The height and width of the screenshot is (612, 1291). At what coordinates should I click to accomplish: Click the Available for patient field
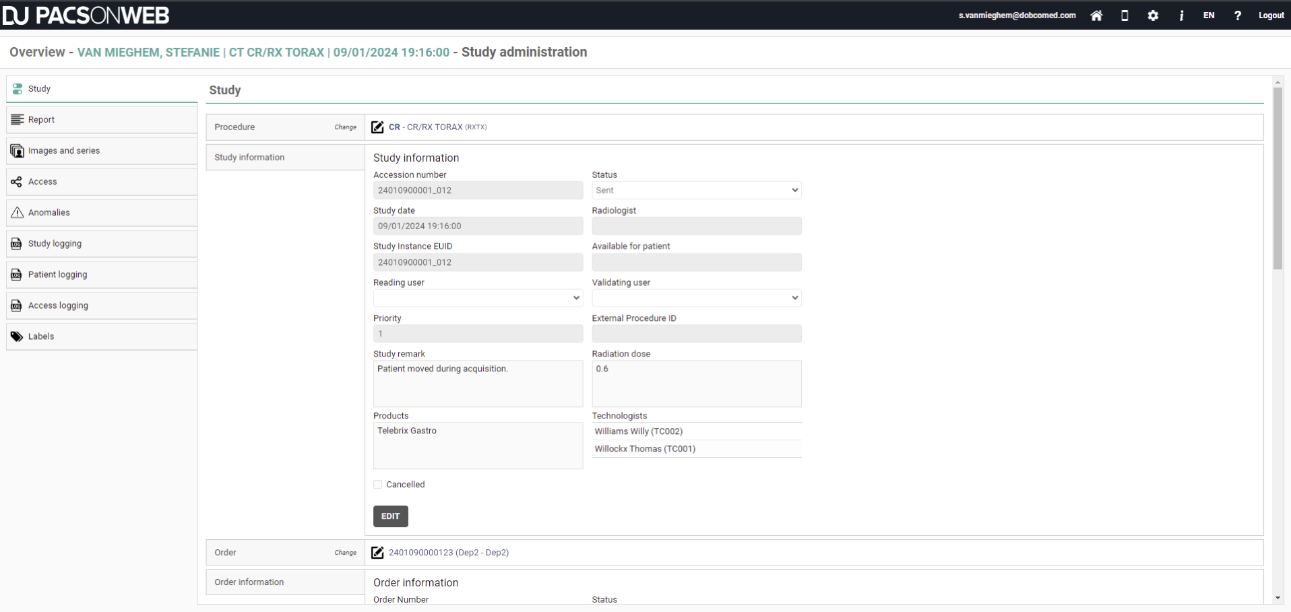click(697, 262)
